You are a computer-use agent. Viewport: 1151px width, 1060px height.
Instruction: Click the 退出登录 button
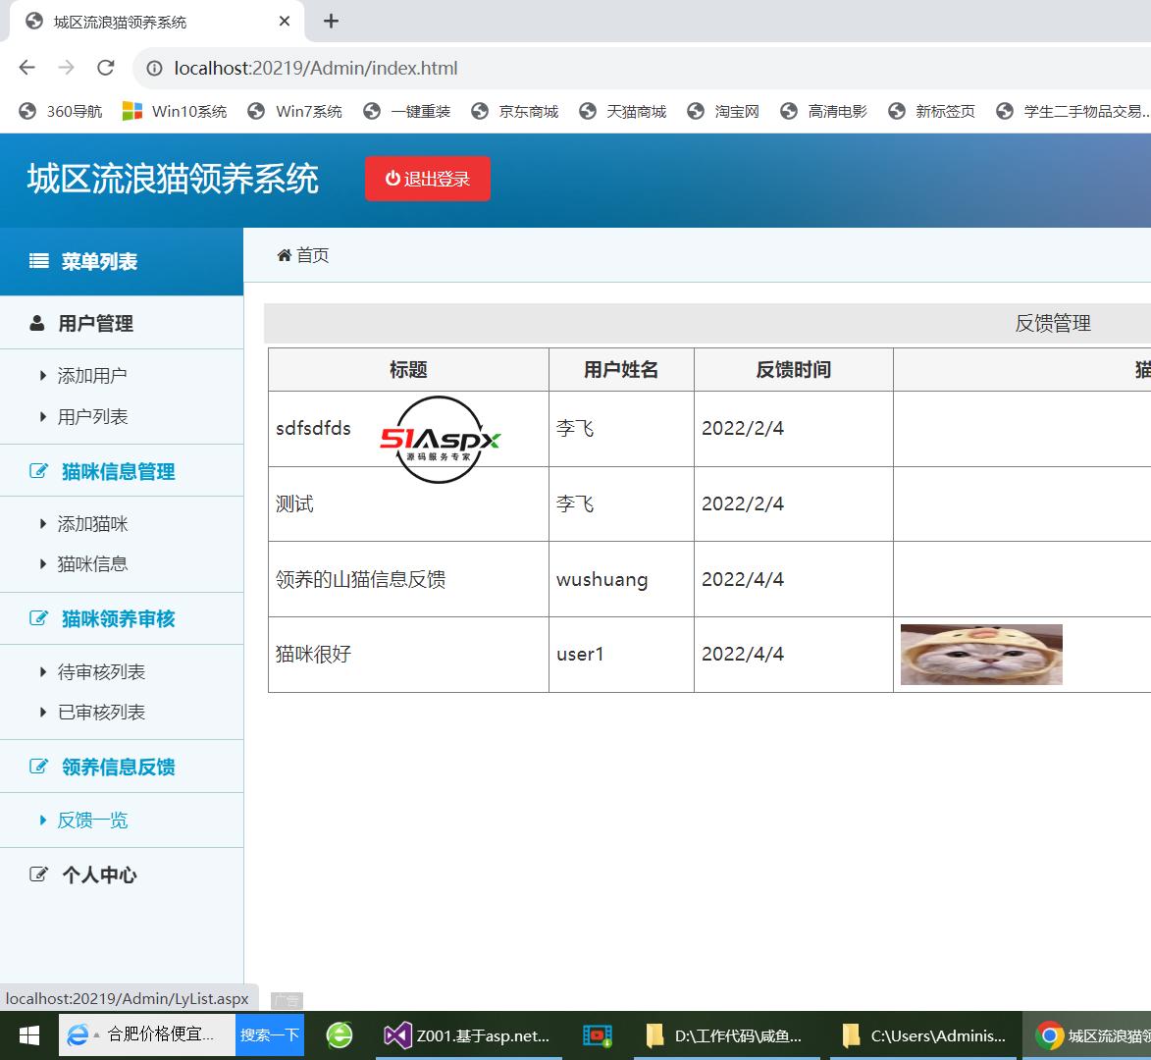click(428, 179)
